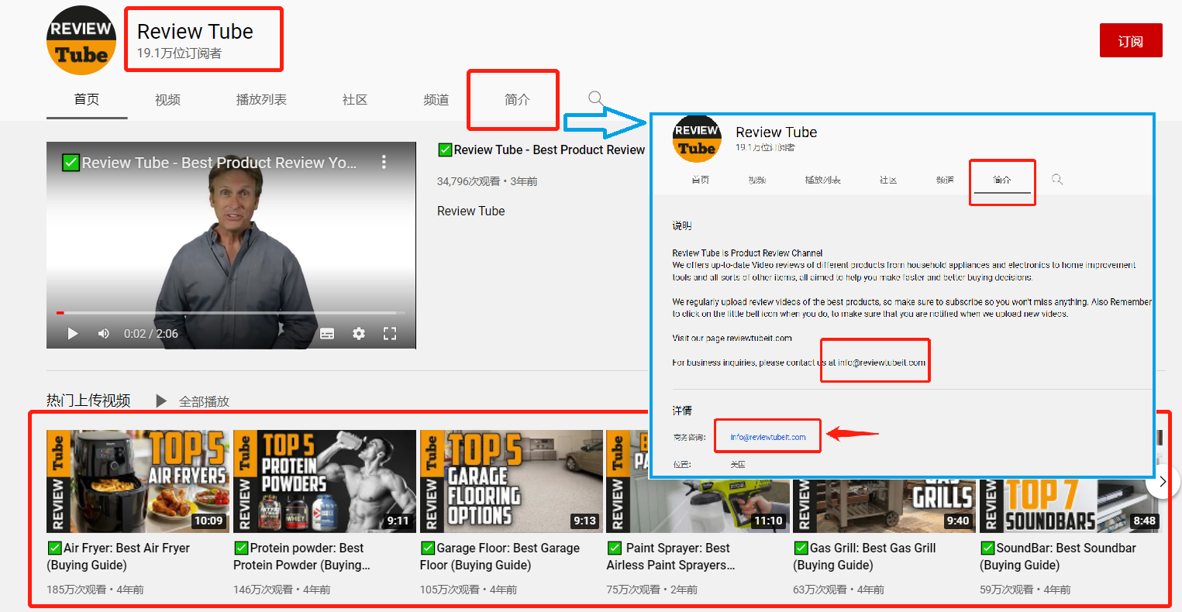1182x612 pixels.
Task: Click the 185万次观看 text under Air Fryer
Action: [x=76, y=590]
